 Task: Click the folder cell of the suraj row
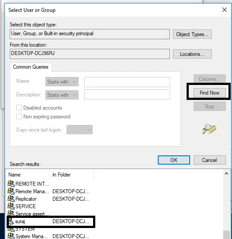[x=71, y=221]
